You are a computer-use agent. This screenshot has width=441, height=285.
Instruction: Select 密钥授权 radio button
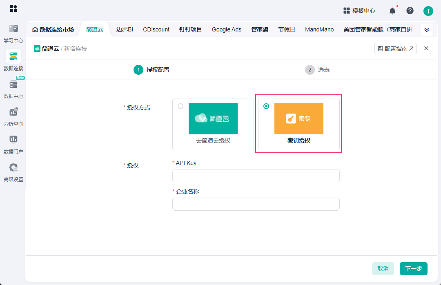click(x=266, y=106)
